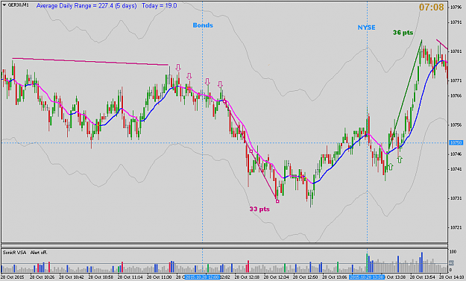This screenshot has width=466, height=281.
Task: Click the GER30,M1 chart symbol label
Action: coord(19,5)
